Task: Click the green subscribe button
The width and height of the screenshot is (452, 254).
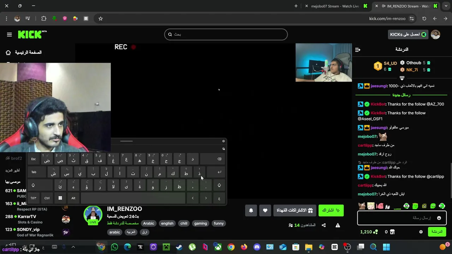Action: pos(331,210)
